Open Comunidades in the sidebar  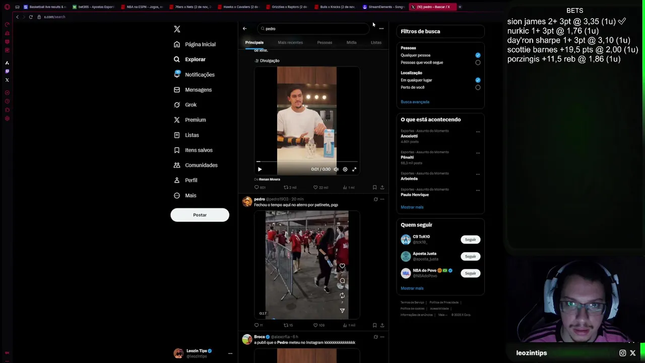pos(196,165)
